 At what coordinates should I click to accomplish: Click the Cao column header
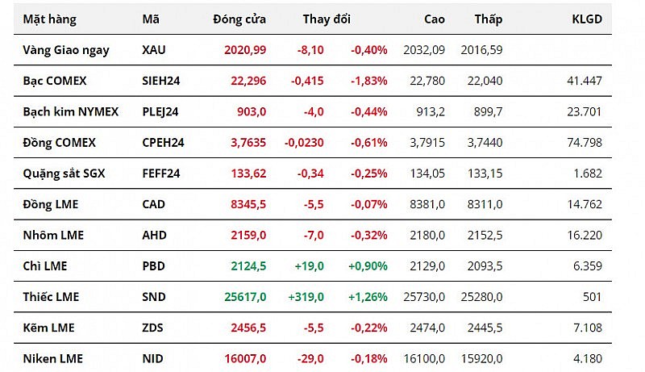click(433, 19)
